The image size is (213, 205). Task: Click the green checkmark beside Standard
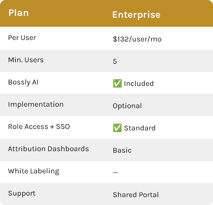[x=117, y=128]
